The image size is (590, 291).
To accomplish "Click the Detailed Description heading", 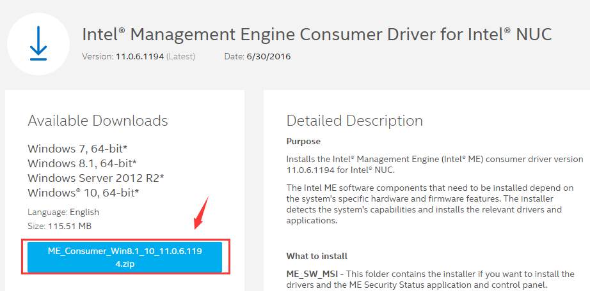I will [355, 121].
